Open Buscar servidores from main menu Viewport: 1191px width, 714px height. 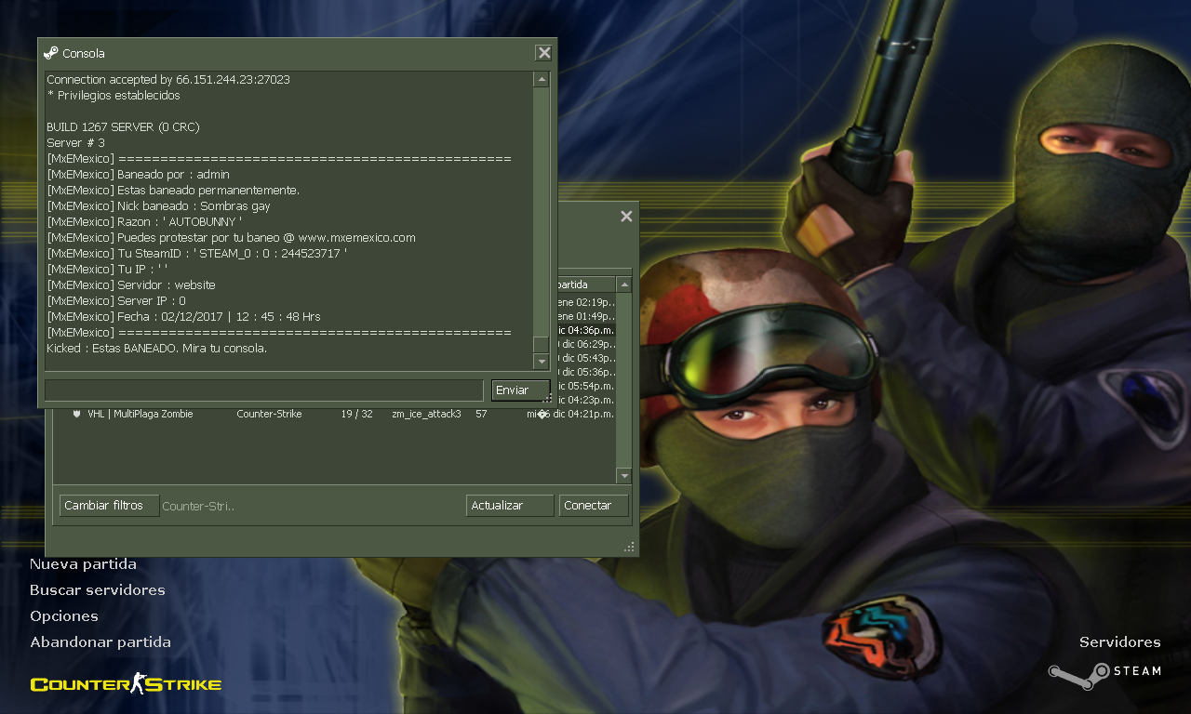pos(98,590)
